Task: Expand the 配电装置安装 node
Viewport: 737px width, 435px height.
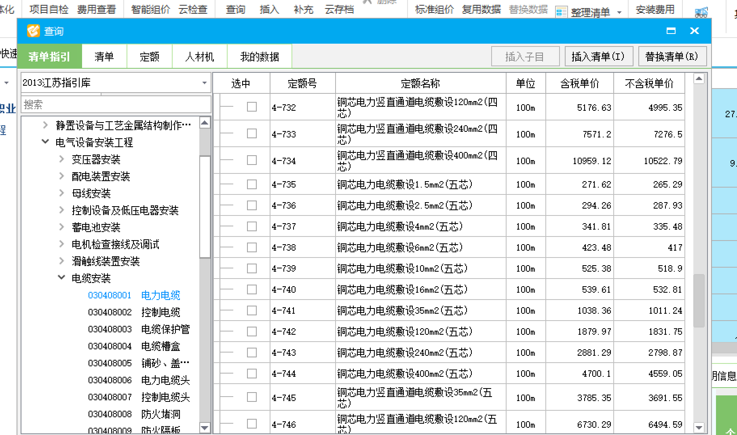Action: coord(62,176)
